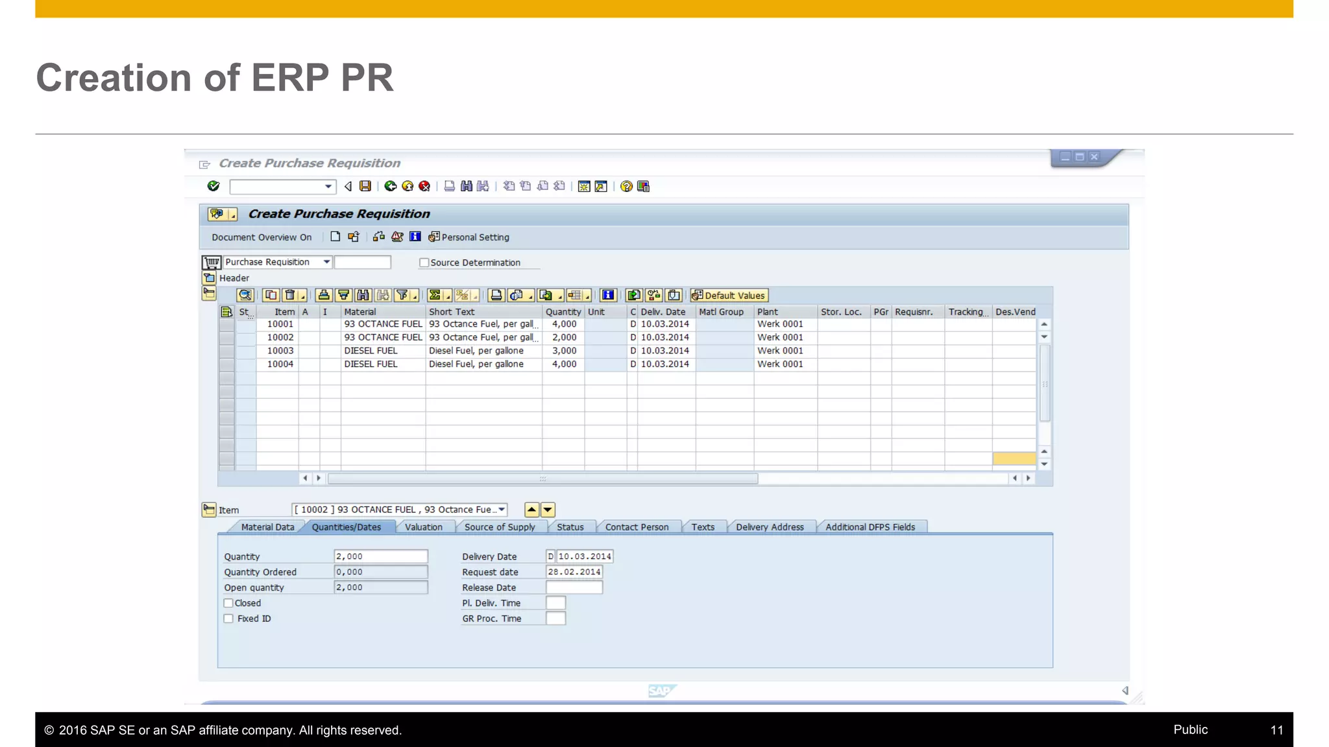Click the Default Values button
1329x747 pixels.
[729, 296]
